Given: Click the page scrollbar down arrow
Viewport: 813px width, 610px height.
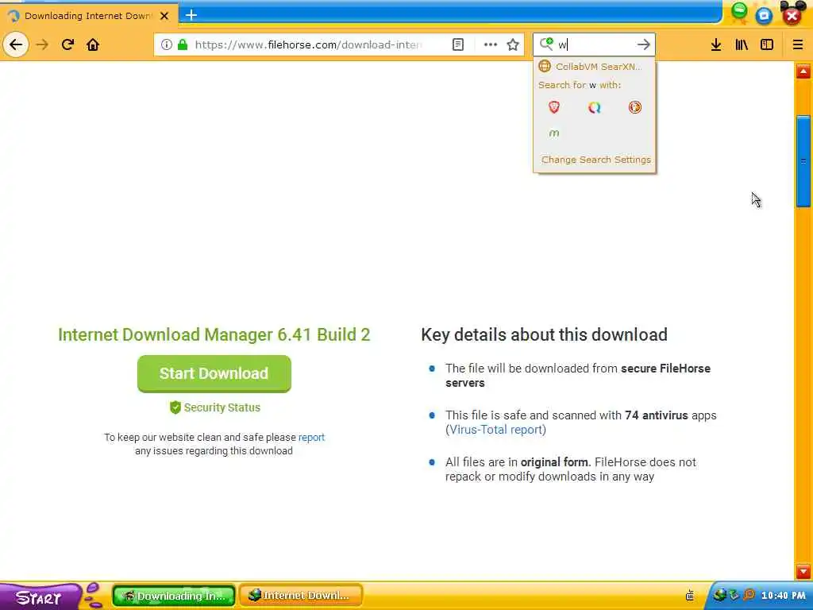Looking at the screenshot, I should (803, 571).
